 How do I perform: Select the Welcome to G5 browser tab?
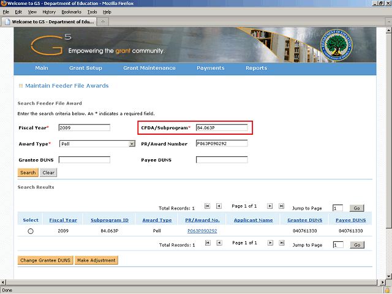(49, 22)
